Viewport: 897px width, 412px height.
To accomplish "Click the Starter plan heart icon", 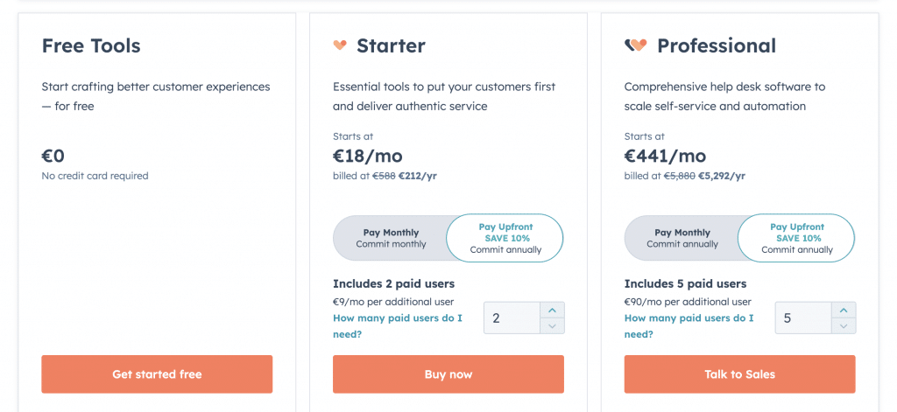I will (340, 45).
